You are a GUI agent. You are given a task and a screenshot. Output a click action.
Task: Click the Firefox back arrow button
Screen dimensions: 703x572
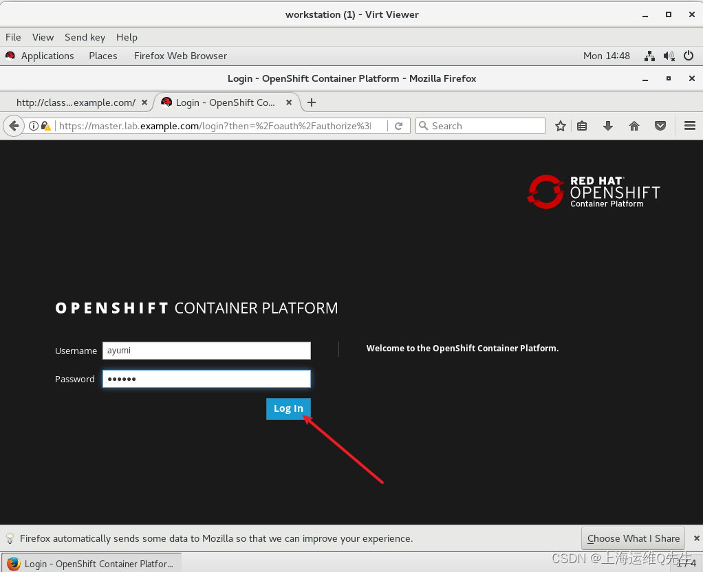[x=14, y=126]
